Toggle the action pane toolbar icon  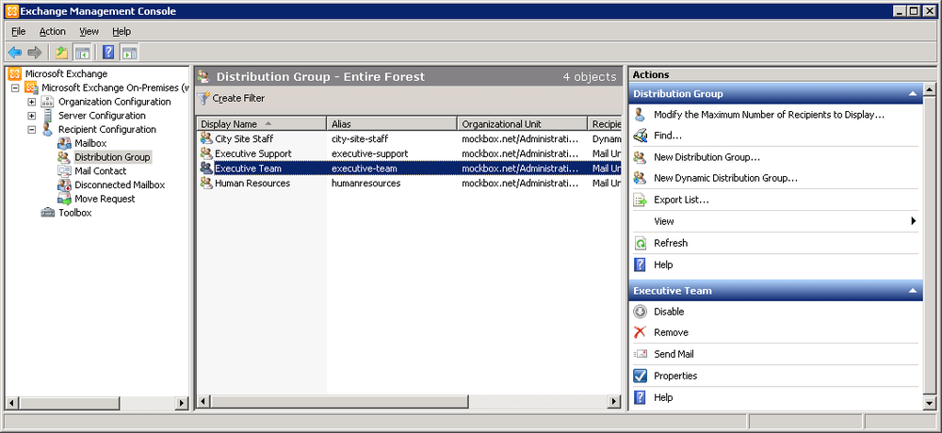pos(129,53)
